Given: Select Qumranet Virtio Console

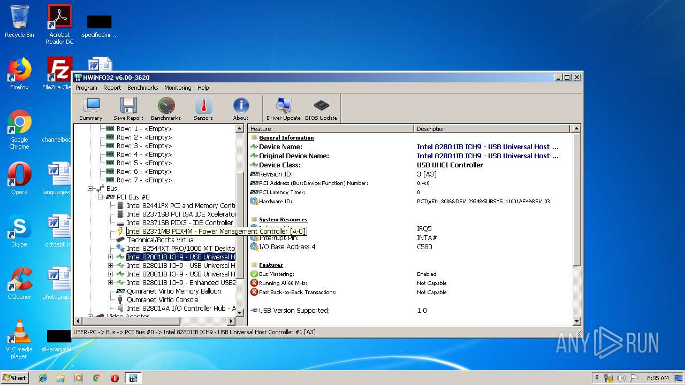Looking at the screenshot, I should [x=162, y=300].
